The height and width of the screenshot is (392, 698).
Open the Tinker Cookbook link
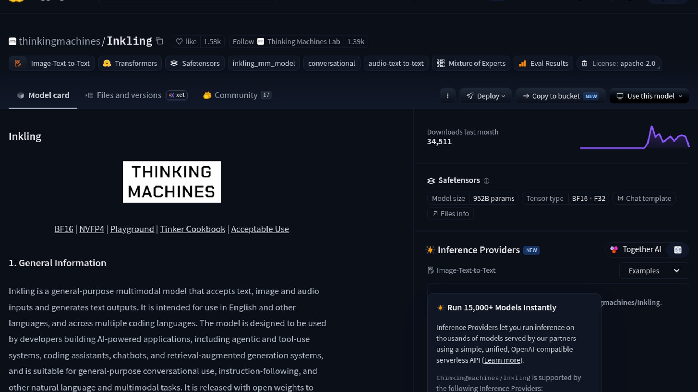pyautogui.click(x=193, y=229)
